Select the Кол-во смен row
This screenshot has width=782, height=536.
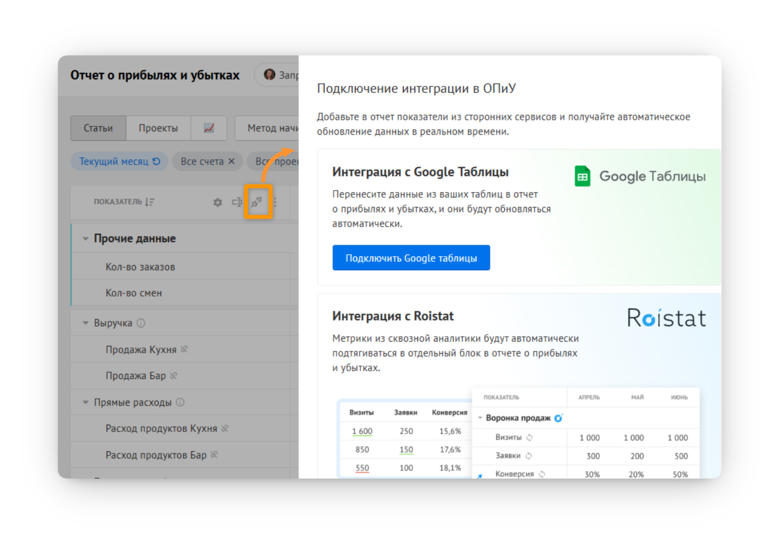(x=185, y=293)
